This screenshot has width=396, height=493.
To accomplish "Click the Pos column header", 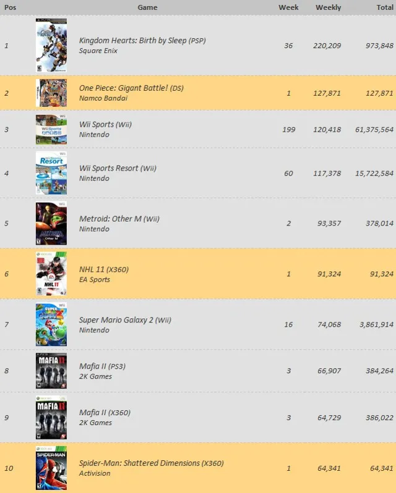I will [x=10, y=7].
